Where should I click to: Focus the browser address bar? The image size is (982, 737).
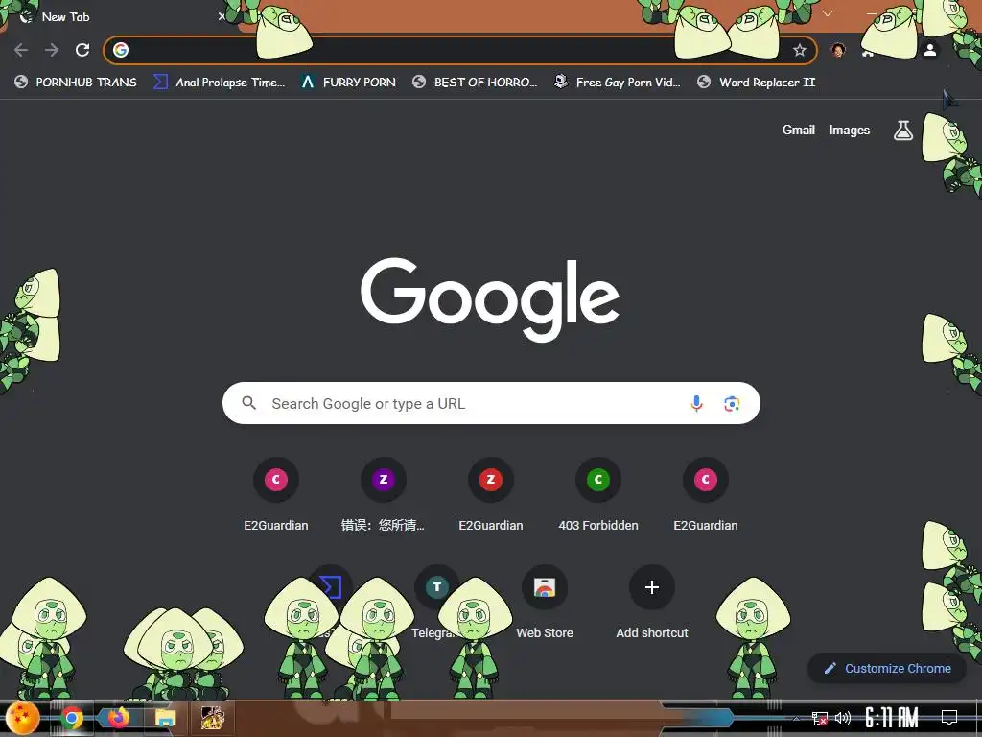[x=460, y=50]
